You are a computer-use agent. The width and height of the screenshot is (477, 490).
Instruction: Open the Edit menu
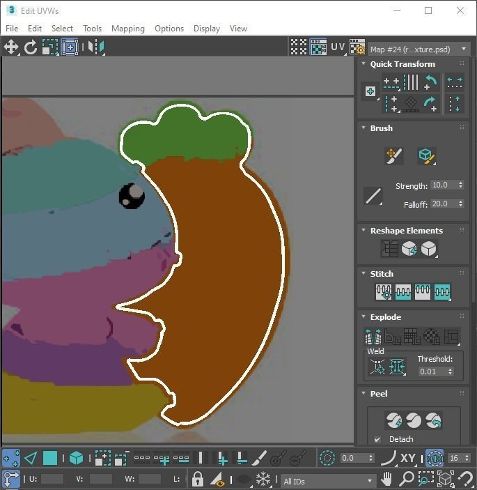(x=35, y=29)
